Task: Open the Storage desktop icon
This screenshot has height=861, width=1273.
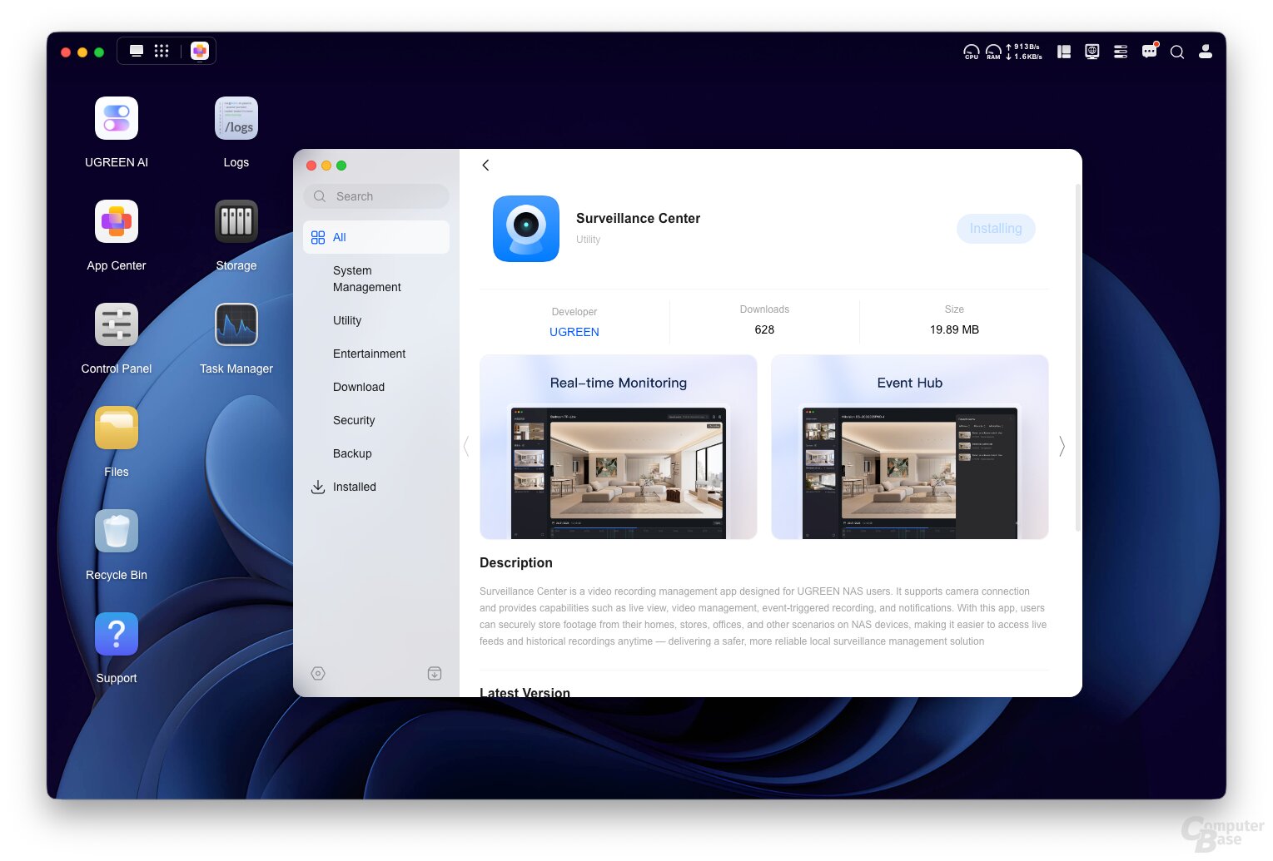Action: [x=236, y=222]
